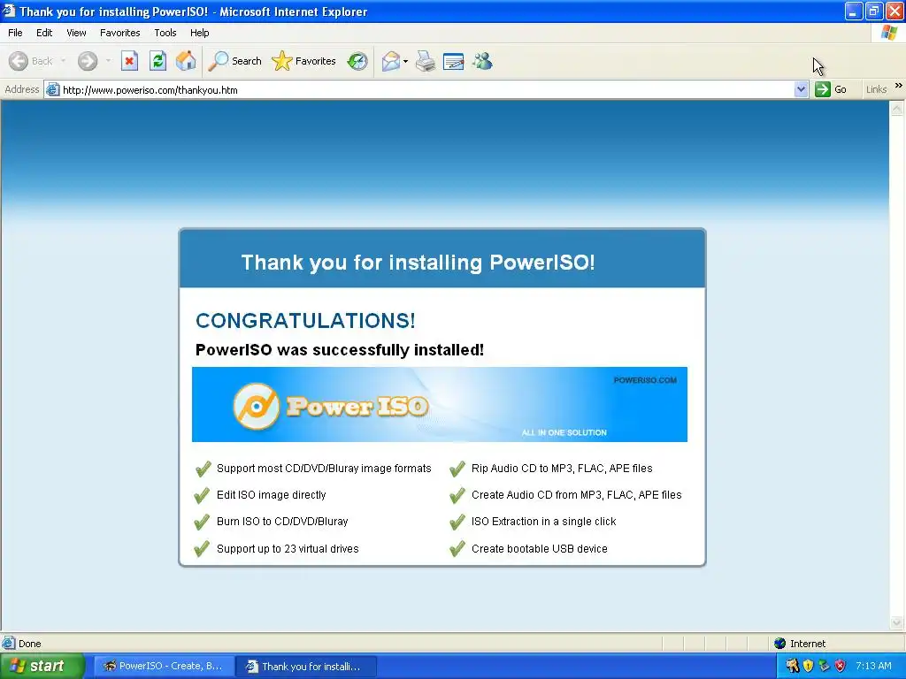This screenshot has width=906, height=679.
Task: Open the Forward history dropdown arrow
Action: 108,61
